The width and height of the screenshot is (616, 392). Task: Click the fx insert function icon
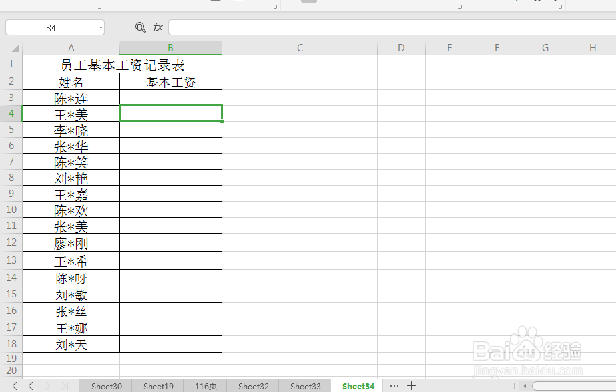pos(158,27)
